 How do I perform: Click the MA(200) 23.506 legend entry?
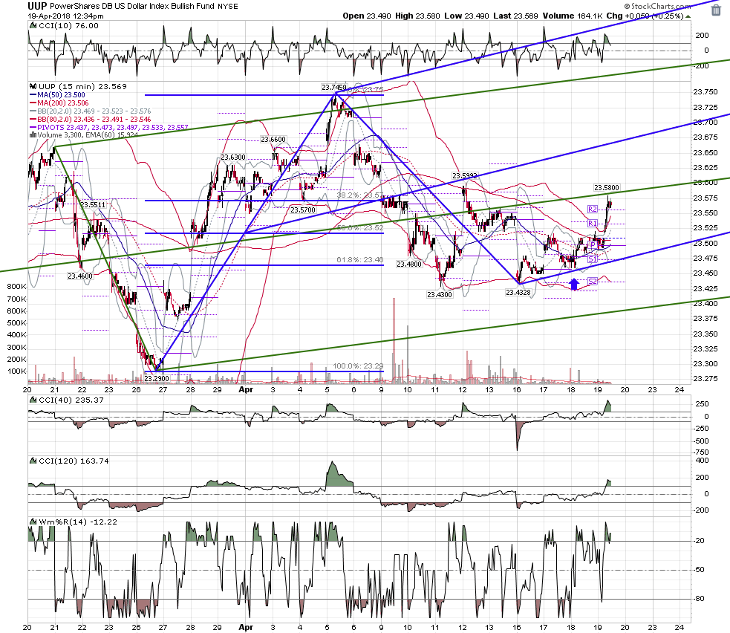click(59, 103)
